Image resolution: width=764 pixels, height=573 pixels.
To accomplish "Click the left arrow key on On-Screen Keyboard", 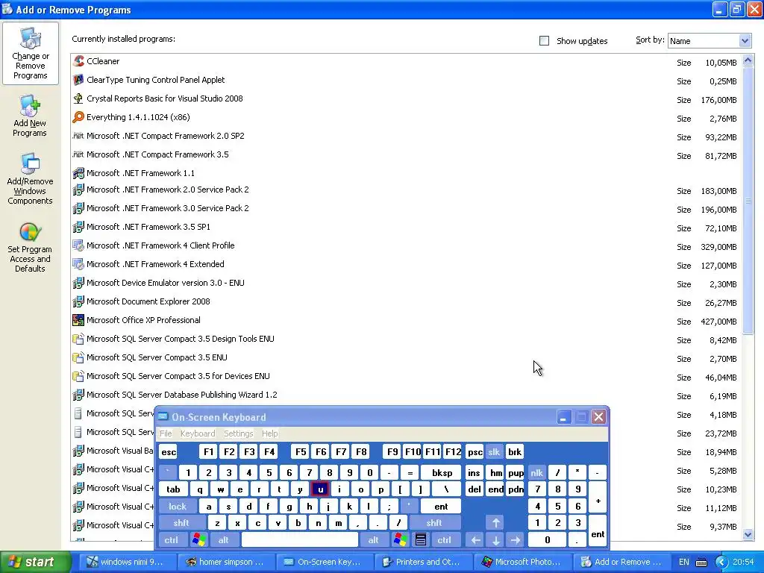I will coord(475,540).
